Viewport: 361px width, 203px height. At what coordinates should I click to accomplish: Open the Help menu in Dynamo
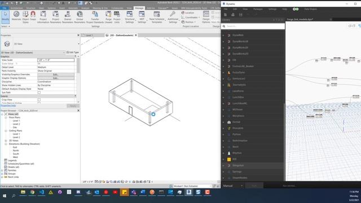tap(284, 9)
